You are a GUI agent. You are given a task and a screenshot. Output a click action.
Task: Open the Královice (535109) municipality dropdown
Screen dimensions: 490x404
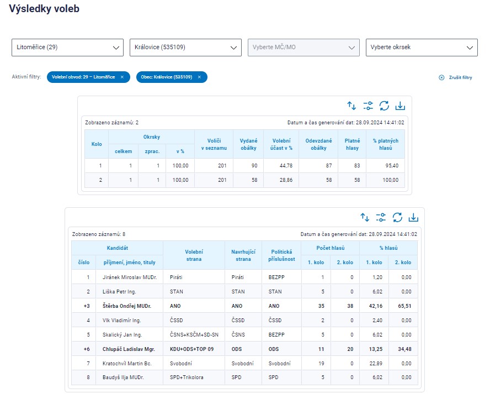[x=185, y=48]
